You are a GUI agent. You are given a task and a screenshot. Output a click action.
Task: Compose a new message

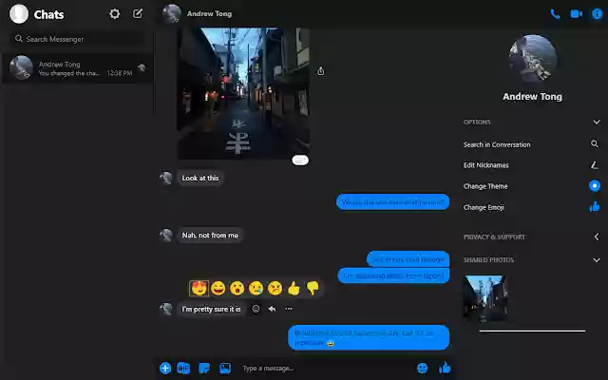click(x=138, y=14)
